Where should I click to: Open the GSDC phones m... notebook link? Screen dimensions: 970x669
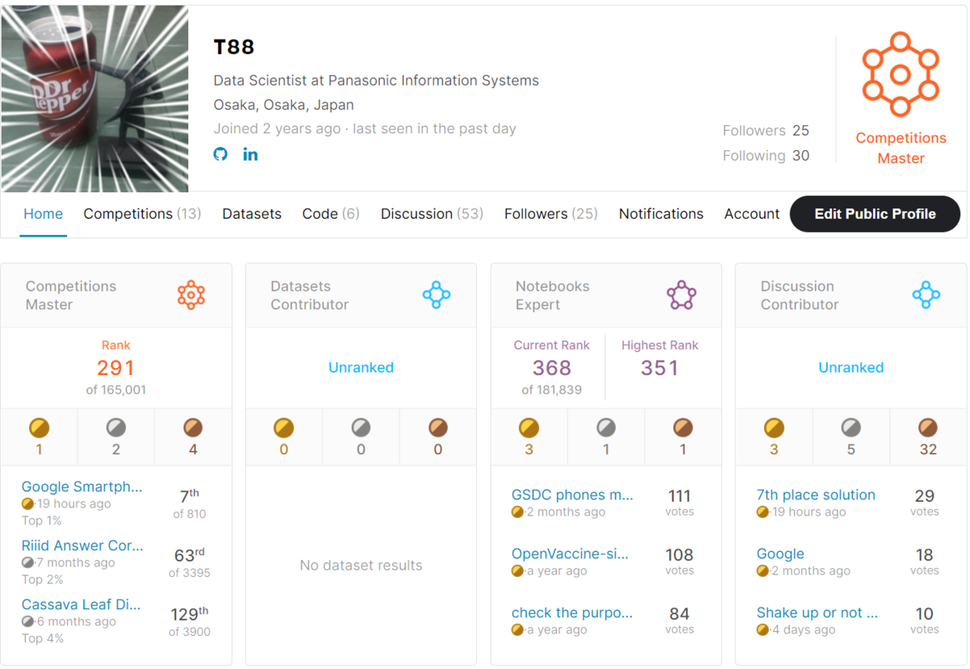click(572, 494)
